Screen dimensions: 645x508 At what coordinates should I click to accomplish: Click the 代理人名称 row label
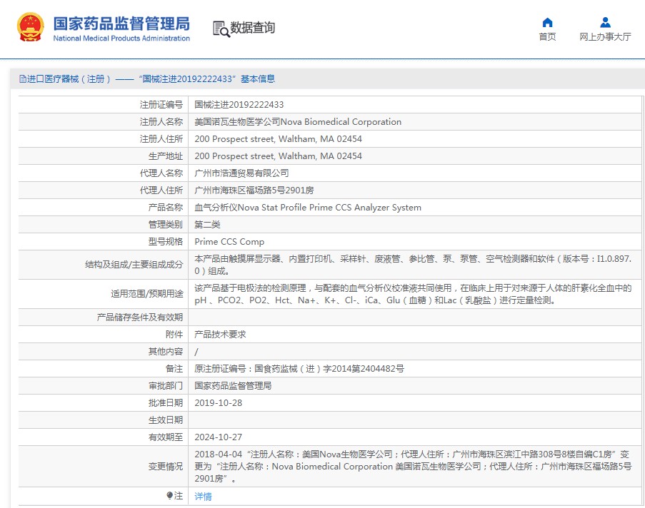pos(161,173)
